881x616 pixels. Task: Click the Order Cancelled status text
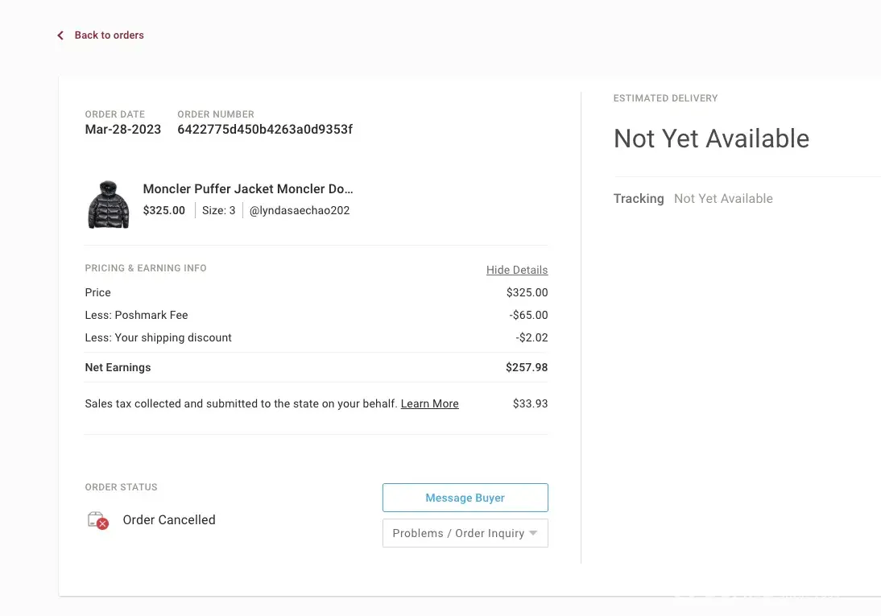point(169,520)
